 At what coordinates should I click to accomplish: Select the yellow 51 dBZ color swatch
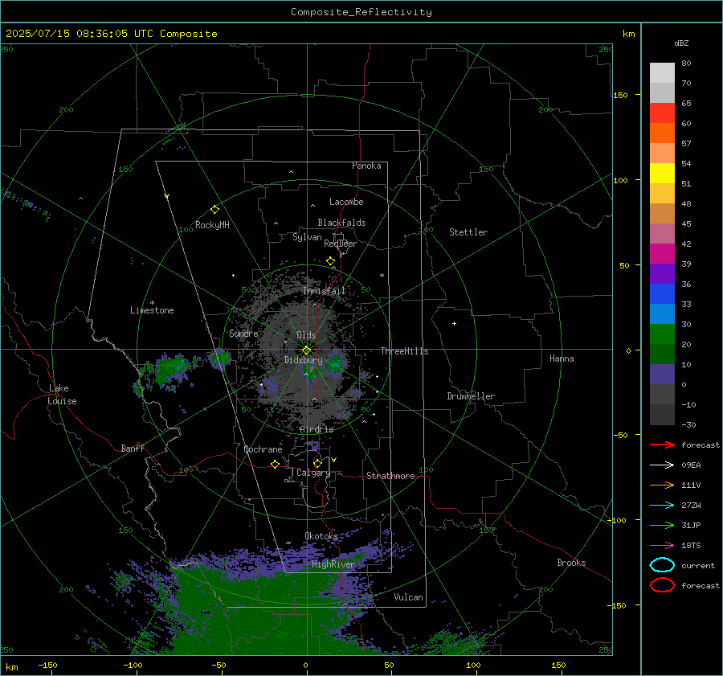click(x=662, y=174)
